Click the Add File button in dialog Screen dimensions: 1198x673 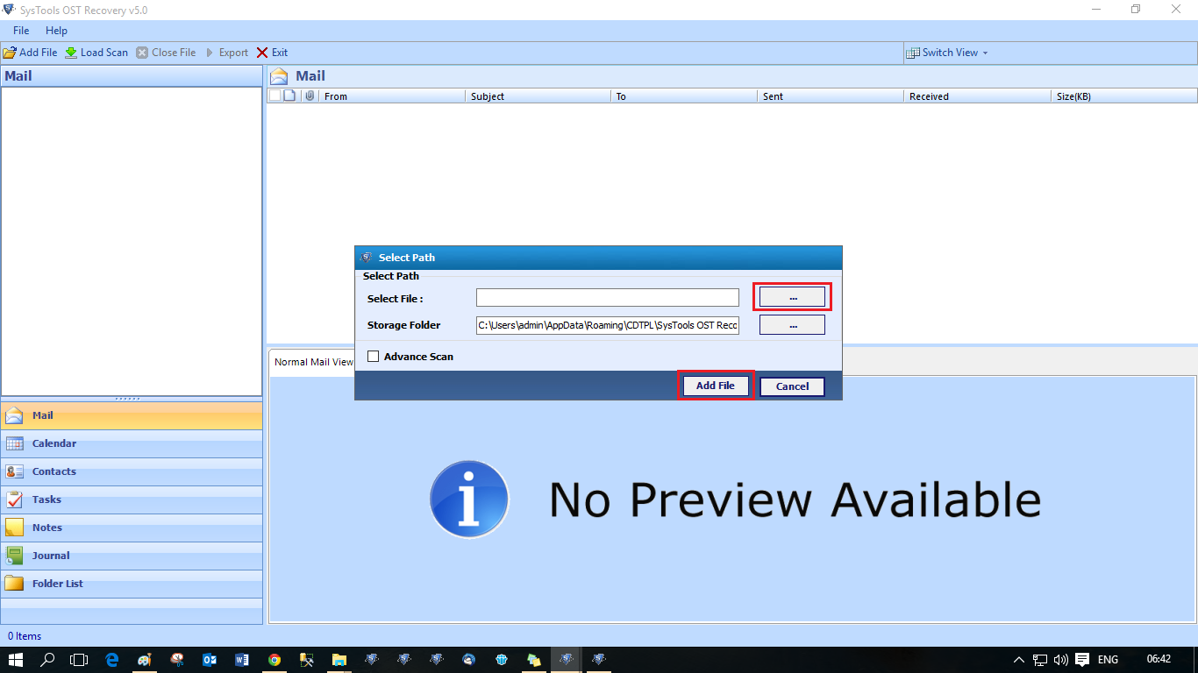[x=716, y=386]
